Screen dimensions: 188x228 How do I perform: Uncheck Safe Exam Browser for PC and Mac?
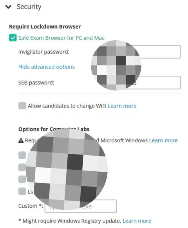[13, 38]
